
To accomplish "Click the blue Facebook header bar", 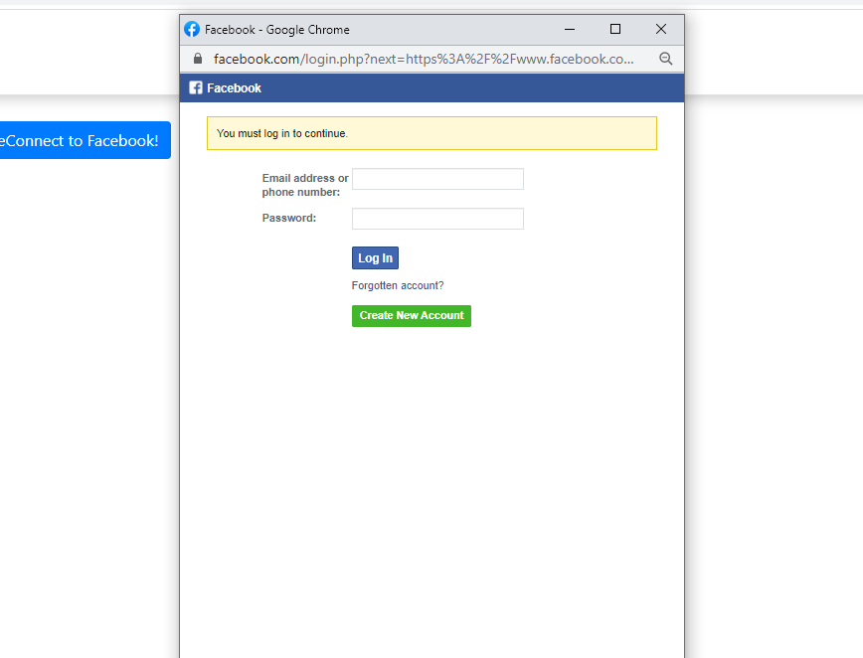I will pos(431,88).
